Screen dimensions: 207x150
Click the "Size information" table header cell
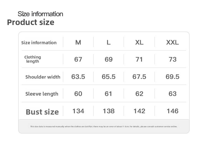click(x=39, y=43)
